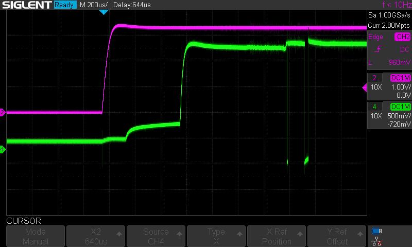Viewport: 412px width, 247px height.
Task: Select the X Ref Position menu item
Action: (x=277, y=236)
